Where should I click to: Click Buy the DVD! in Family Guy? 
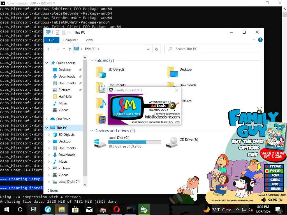tap(248, 141)
